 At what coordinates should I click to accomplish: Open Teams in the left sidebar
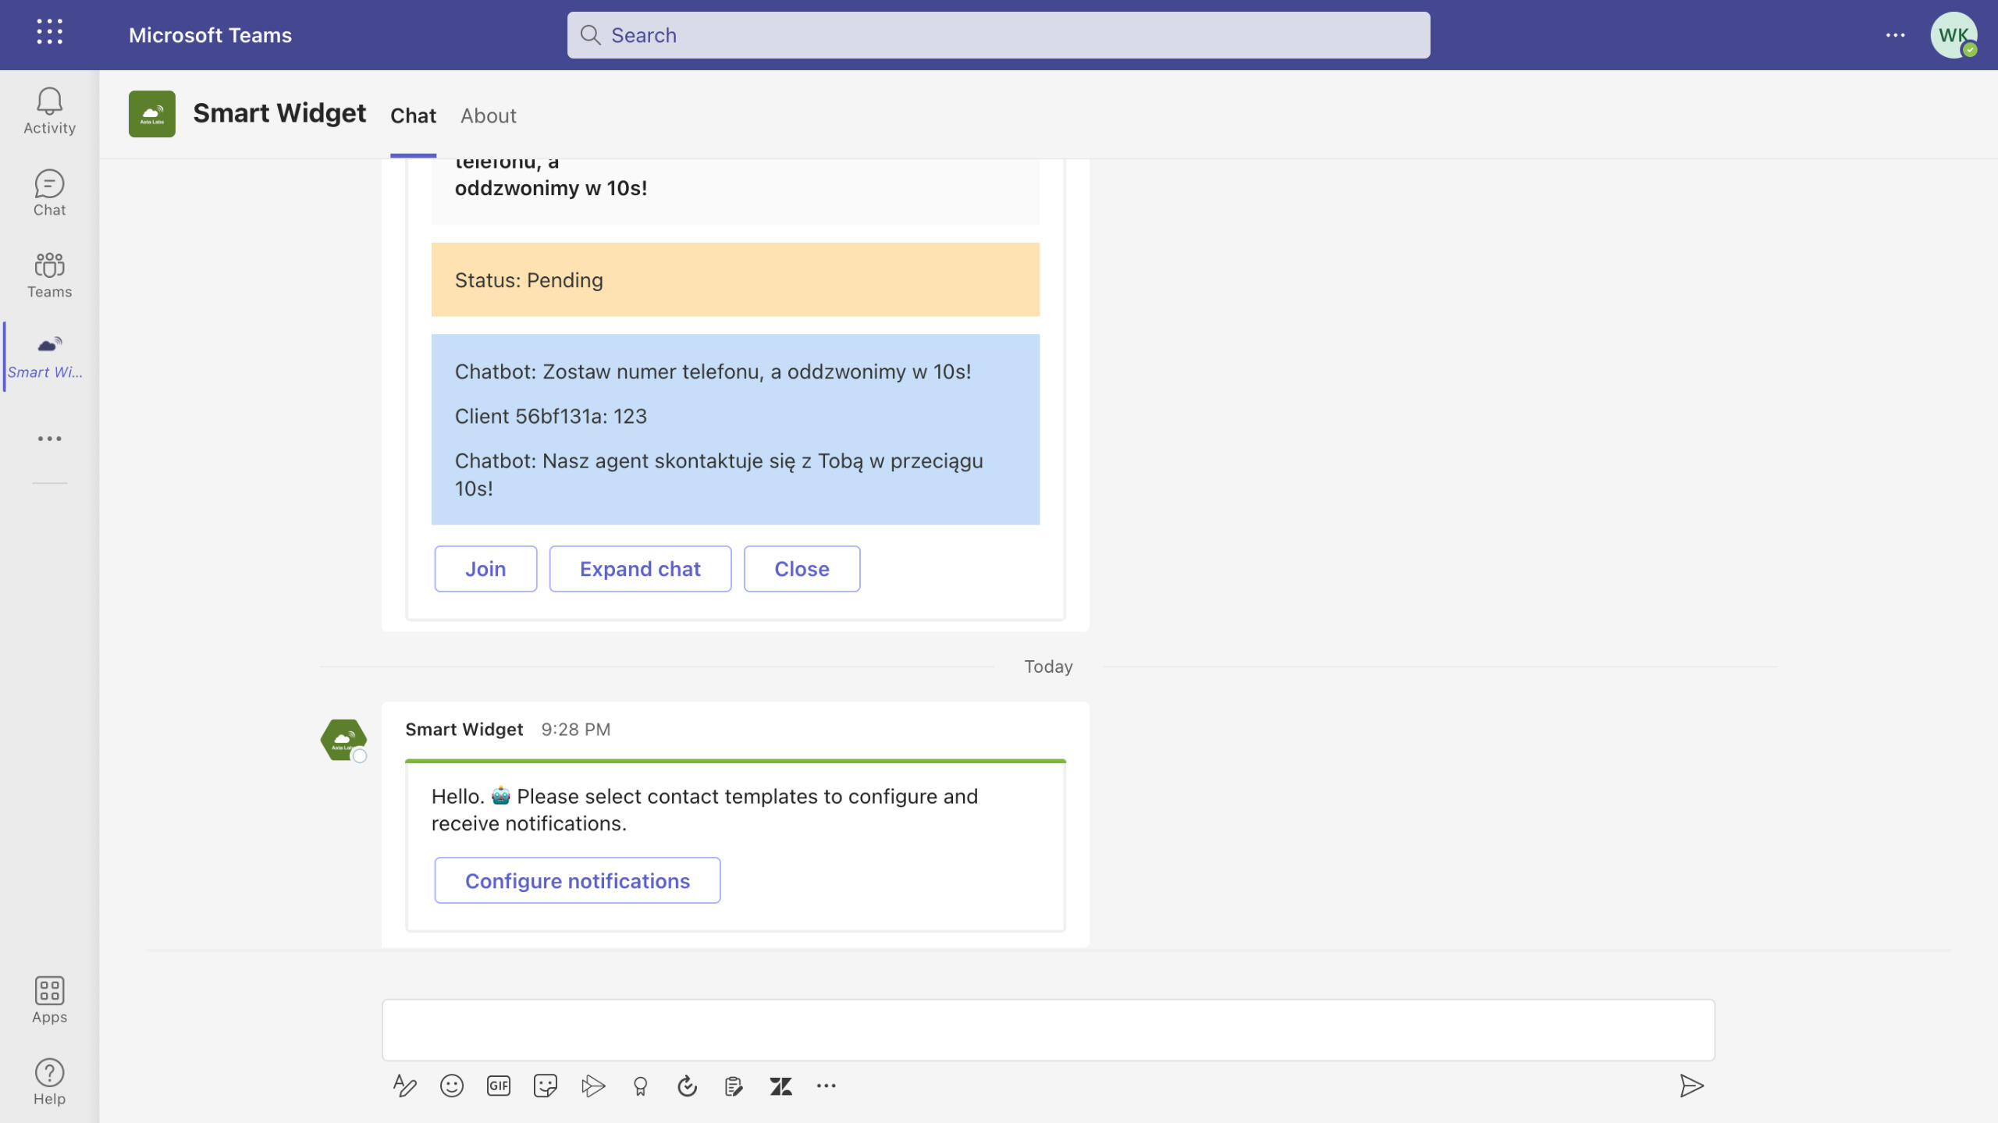coord(49,275)
